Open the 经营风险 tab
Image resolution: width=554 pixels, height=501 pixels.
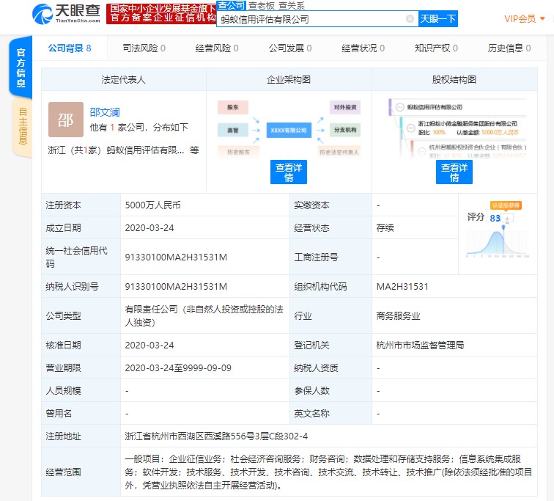click(217, 48)
